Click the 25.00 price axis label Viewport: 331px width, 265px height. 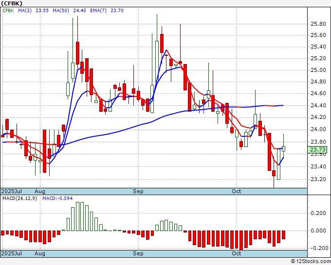click(318, 70)
